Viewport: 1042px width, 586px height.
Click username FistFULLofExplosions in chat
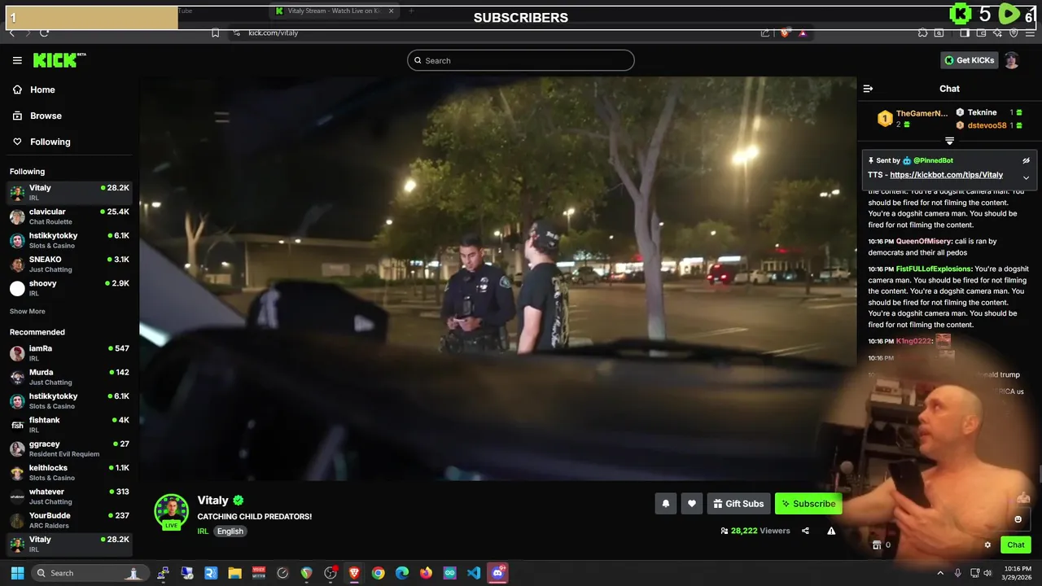tap(934, 269)
